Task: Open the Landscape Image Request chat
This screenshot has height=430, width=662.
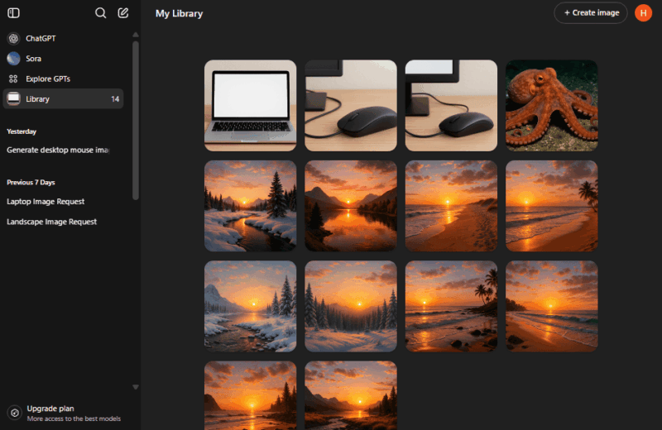Action: coord(51,222)
